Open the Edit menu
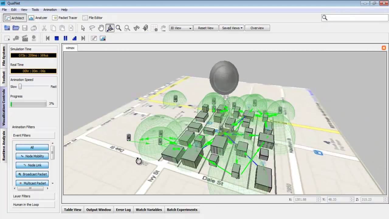Viewport: 389px width, 219px height. [x=14, y=10]
